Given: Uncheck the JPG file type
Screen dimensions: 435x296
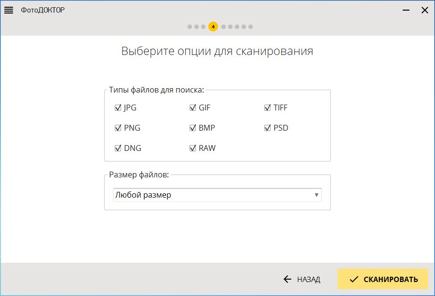Looking at the screenshot, I should [x=118, y=108].
